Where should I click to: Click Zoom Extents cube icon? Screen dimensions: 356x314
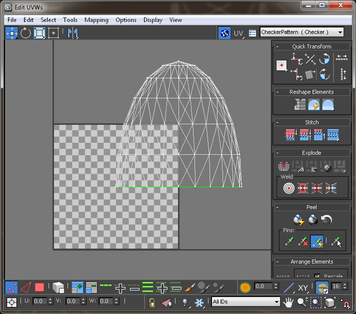[329, 302]
